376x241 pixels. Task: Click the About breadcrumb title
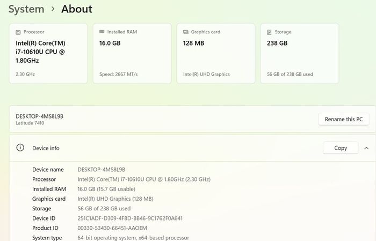click(x=77, y=9)
